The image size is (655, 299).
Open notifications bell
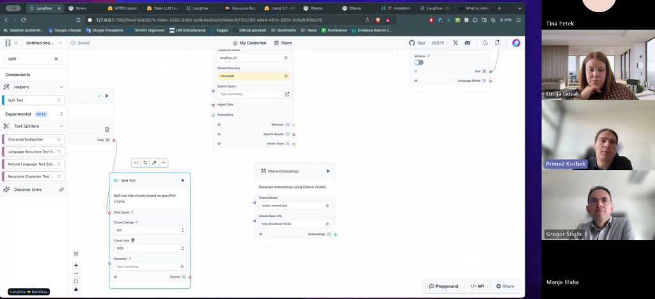(497, 43)
